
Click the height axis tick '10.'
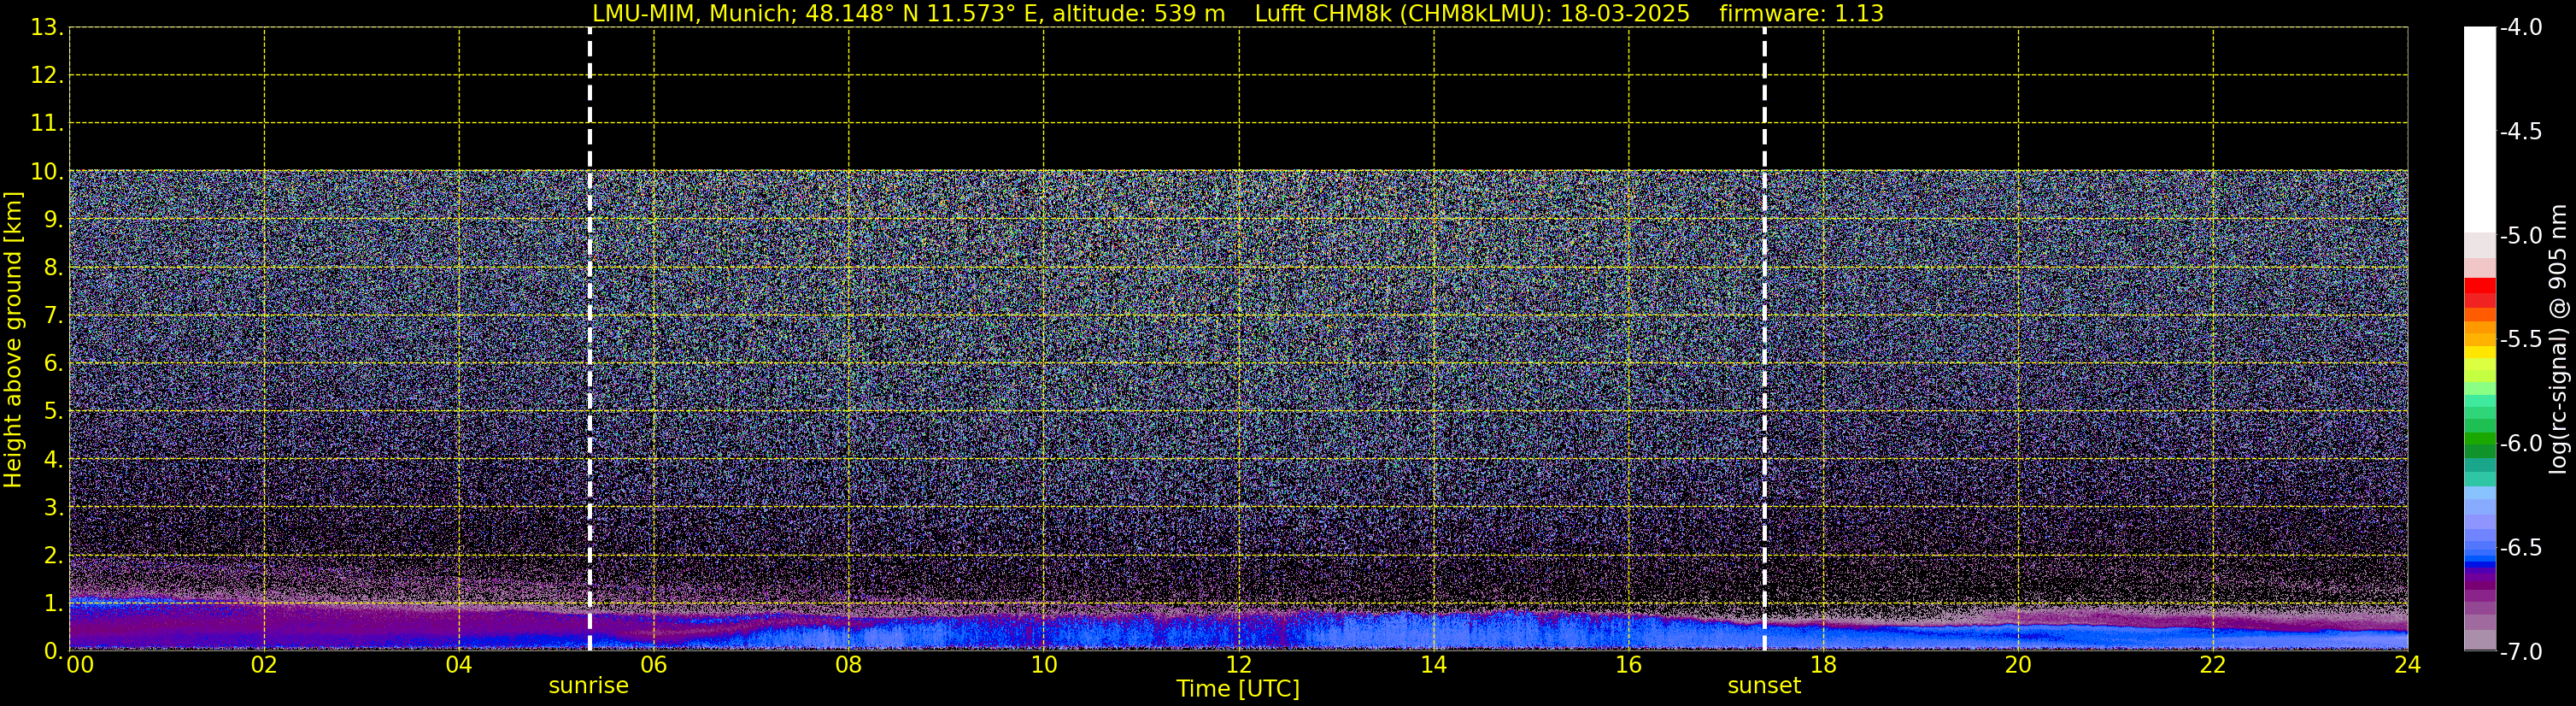point(47,172)
